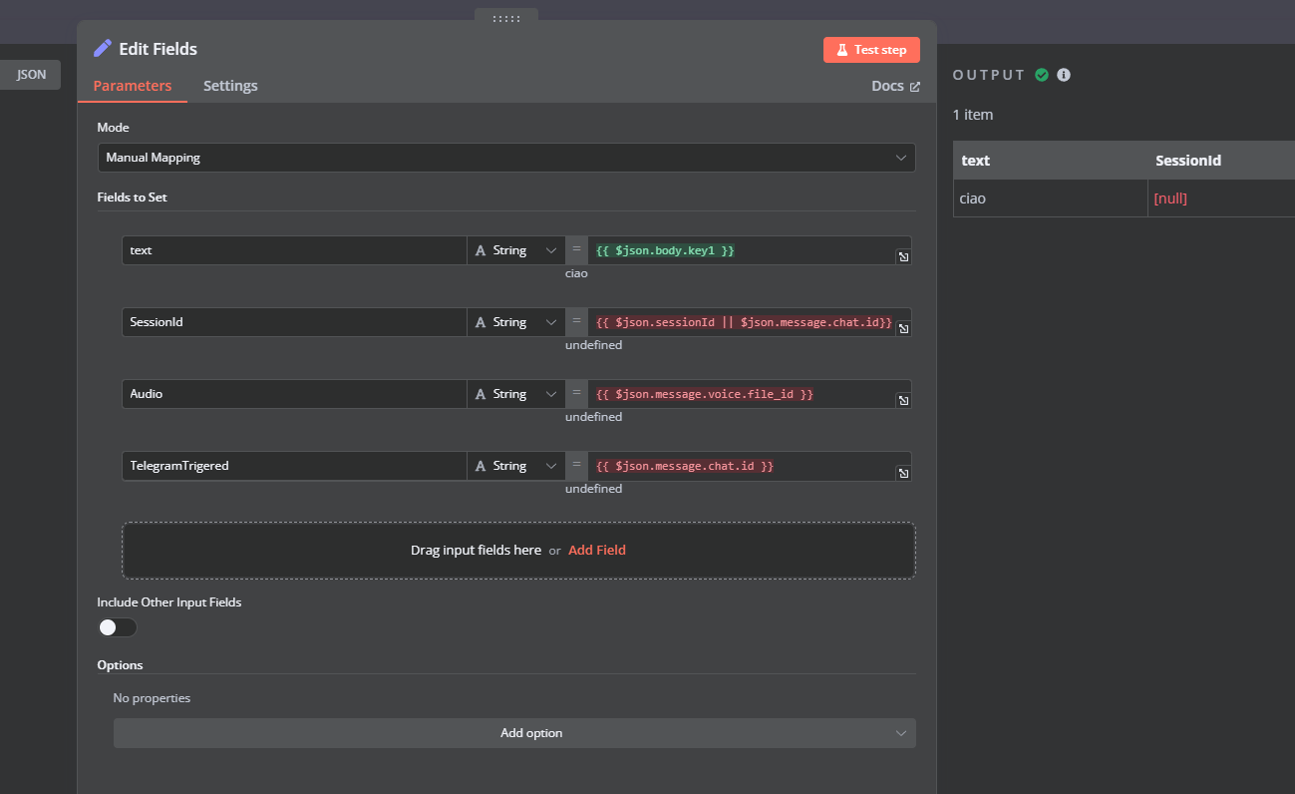This screenshot has width=1295, height=794.
Task: Expand the Add option dropdown
Action: click(x=514, y=732)
